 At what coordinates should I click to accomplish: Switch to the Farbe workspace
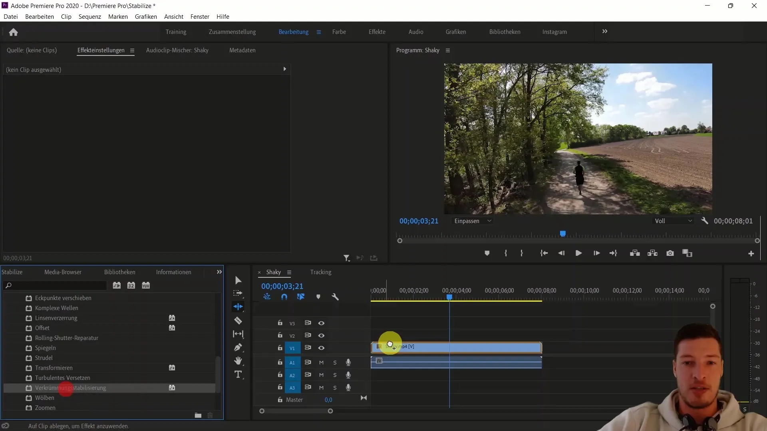(x=339, y=32)
